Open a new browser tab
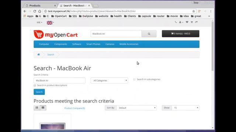Viewport: 236px width, 132px height. click(96, 6)
